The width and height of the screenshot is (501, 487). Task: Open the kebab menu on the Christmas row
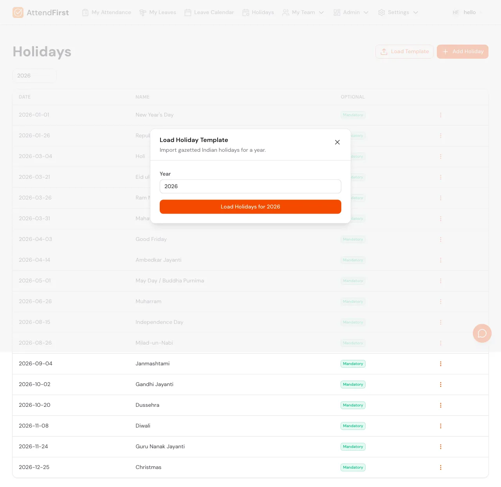coord(440,467)
